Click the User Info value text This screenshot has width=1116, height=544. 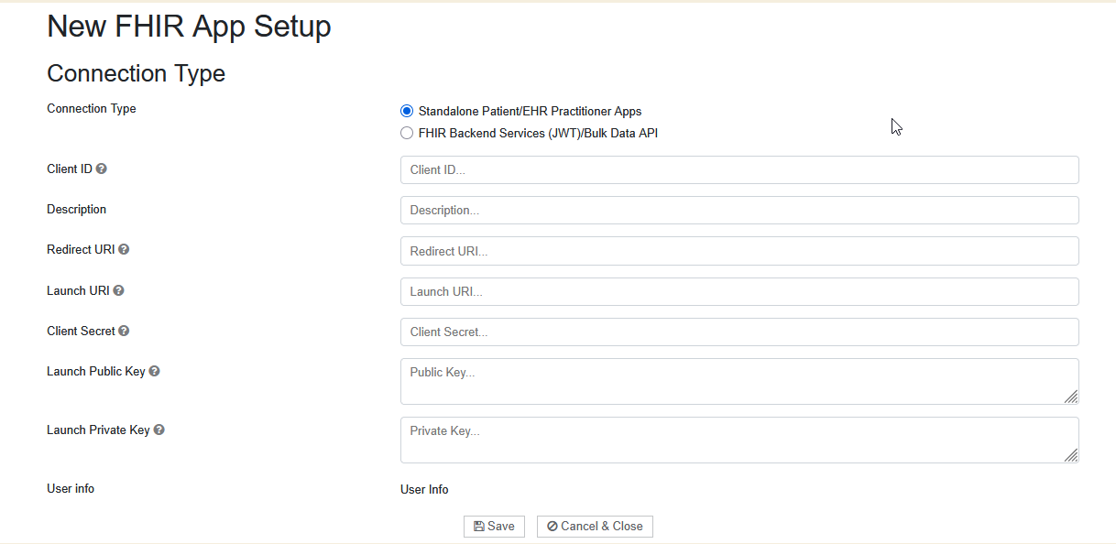(x=424, y=490)
